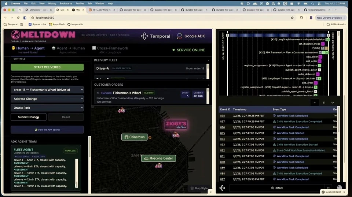This screenshot has width=352, height=197.
Task: Click Workflow Task Scheduled on event 898
Action: 292,116
